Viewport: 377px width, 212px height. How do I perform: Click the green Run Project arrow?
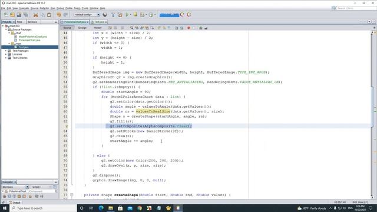point(127,15)
